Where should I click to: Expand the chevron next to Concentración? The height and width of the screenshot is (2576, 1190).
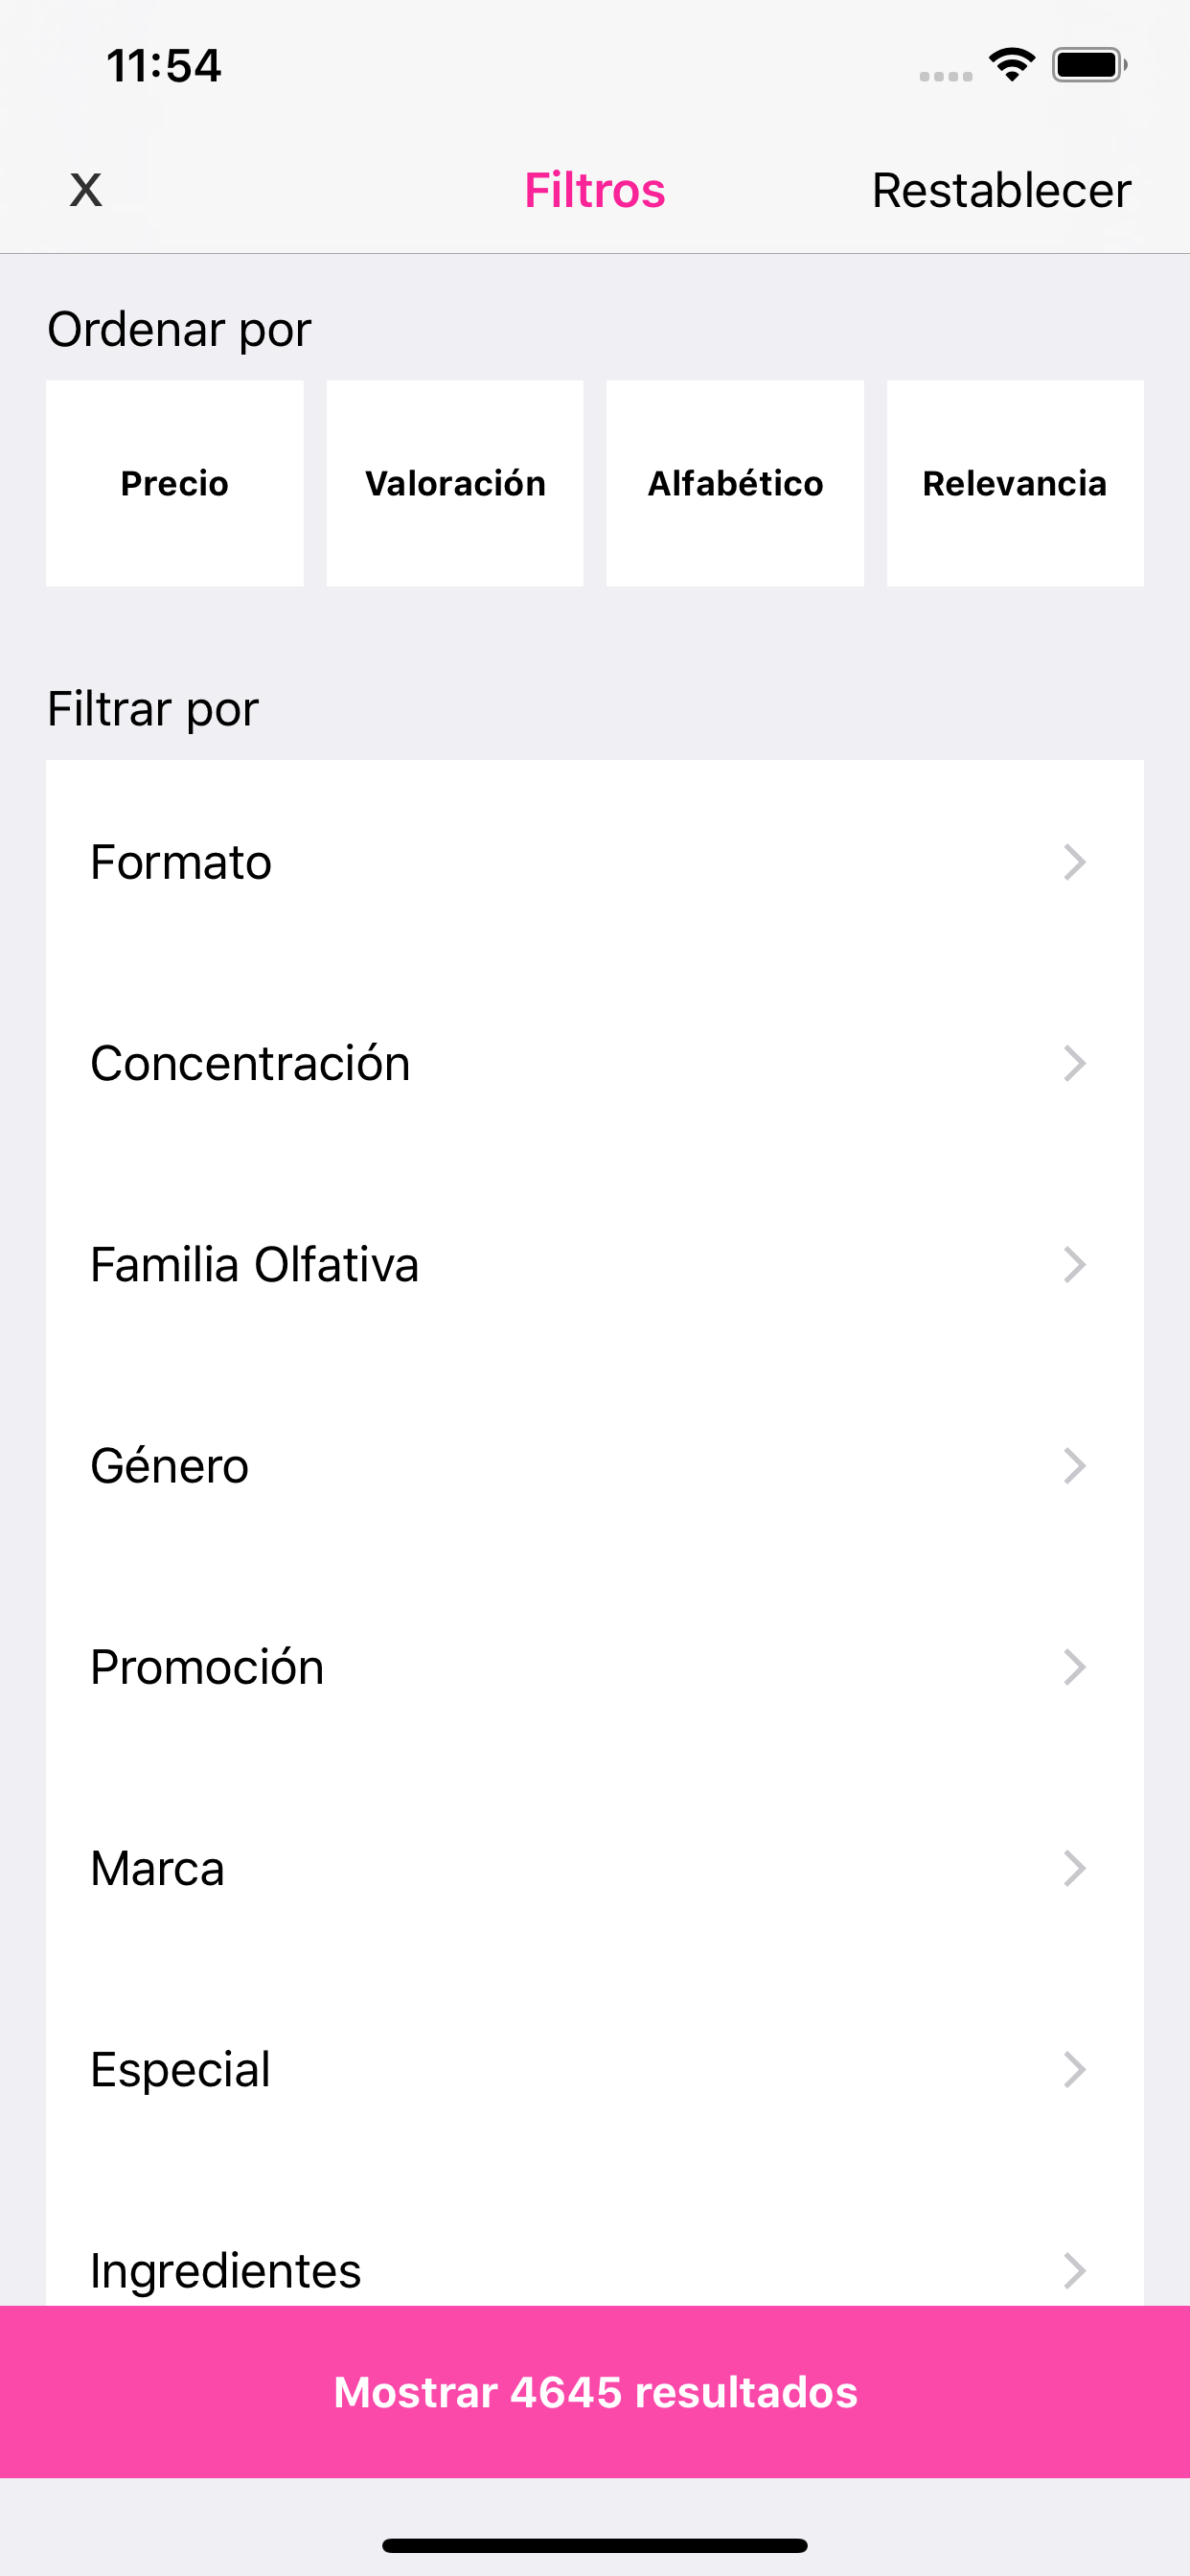pyautogui.click(x=1075, y=1063)
